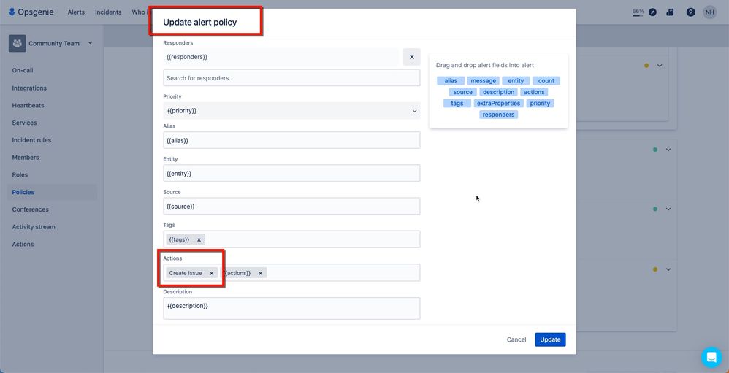Screen dimensions: 729x373
Task: Remove the Create Issue action chip
Action: [x=212, y=273]
